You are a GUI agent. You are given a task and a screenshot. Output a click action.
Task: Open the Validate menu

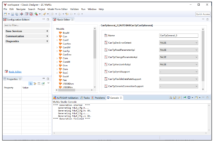coord(74,9)
